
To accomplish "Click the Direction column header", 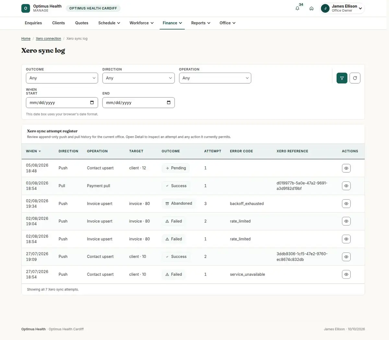I will point(68,151).
